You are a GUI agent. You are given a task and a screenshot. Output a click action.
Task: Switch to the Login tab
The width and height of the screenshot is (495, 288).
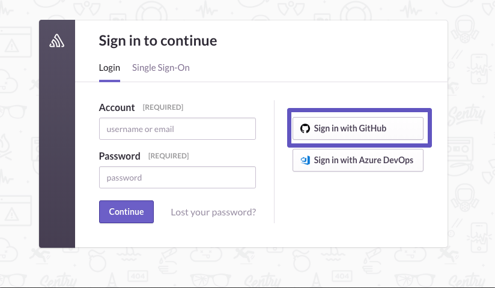coord(109,68)
